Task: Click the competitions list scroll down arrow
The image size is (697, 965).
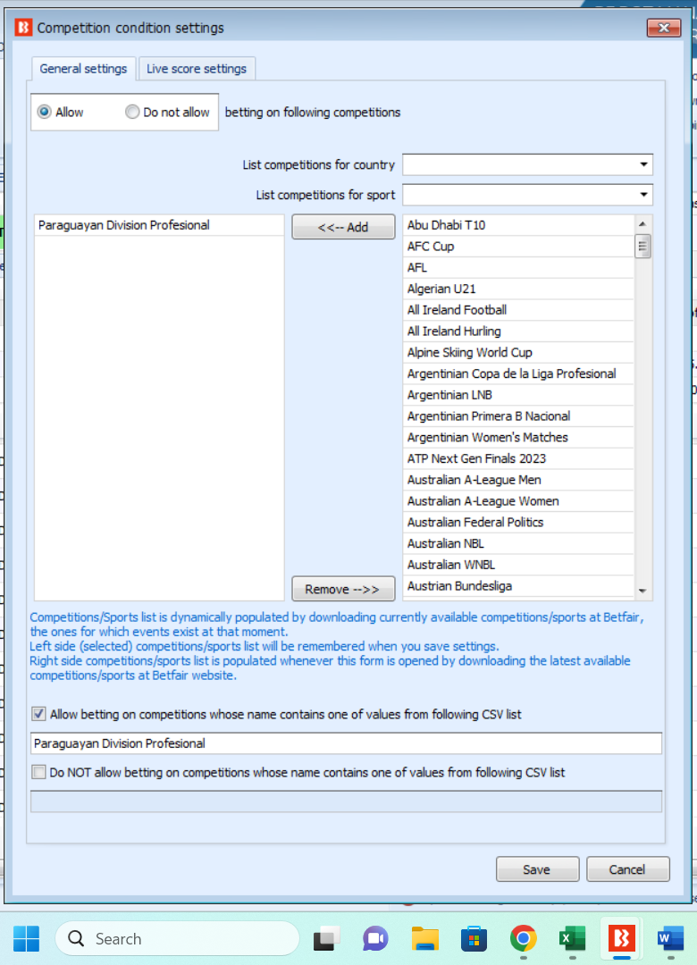Action: 642,591
